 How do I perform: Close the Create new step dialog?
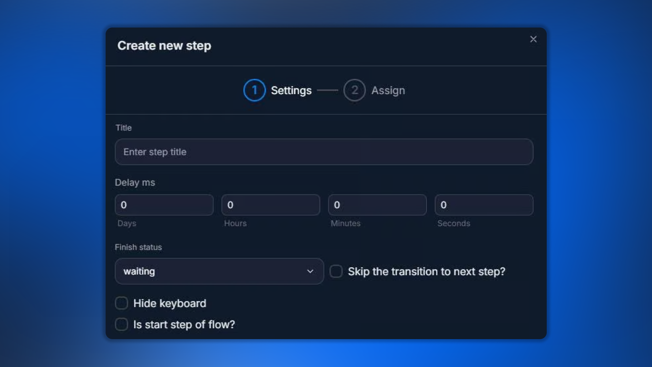pos(533,39)
